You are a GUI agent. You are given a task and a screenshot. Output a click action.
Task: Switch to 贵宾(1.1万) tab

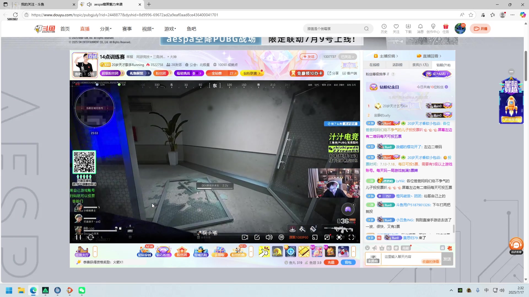(x=420, y=65)
